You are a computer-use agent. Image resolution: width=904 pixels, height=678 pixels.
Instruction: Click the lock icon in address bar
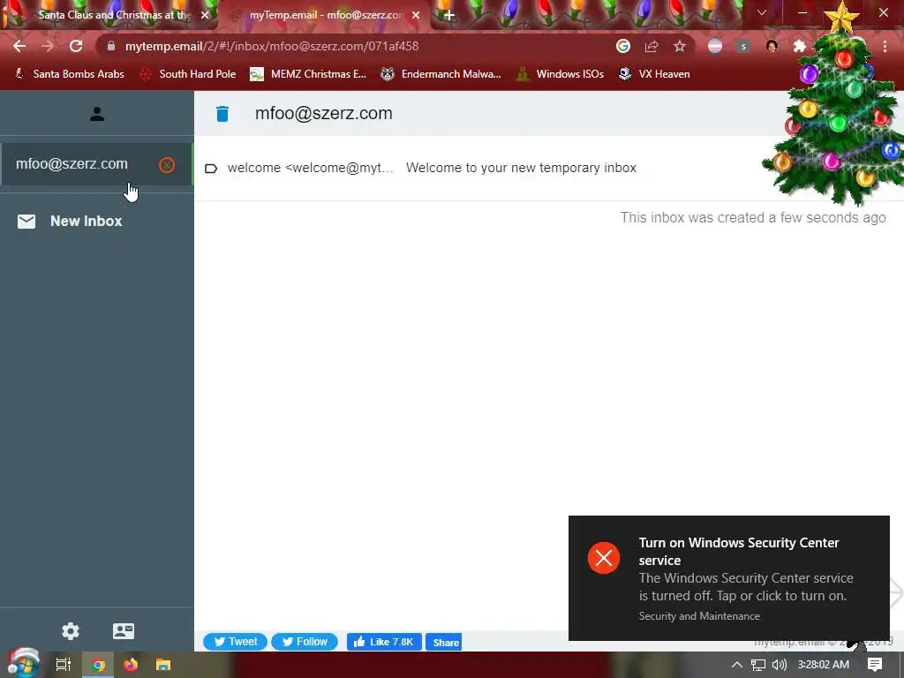(x=111, y=46)
